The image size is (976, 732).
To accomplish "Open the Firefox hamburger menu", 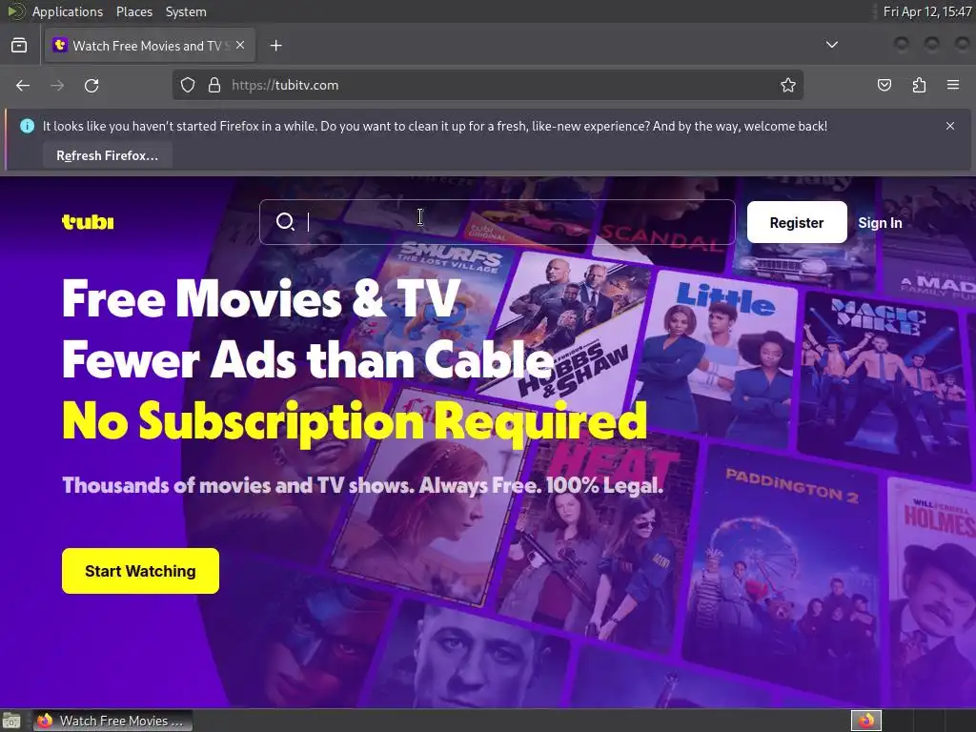I will [x=953, y=85].
